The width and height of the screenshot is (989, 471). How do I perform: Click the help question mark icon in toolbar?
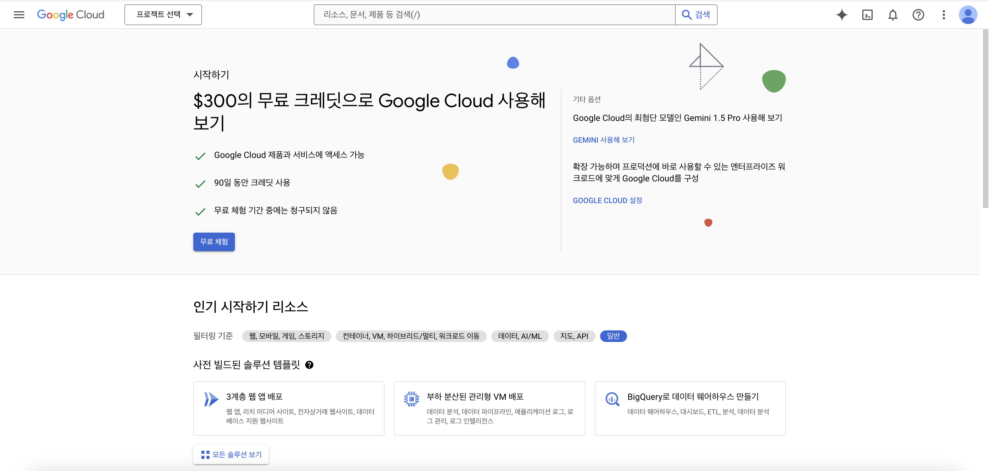(x=918, y=14)
